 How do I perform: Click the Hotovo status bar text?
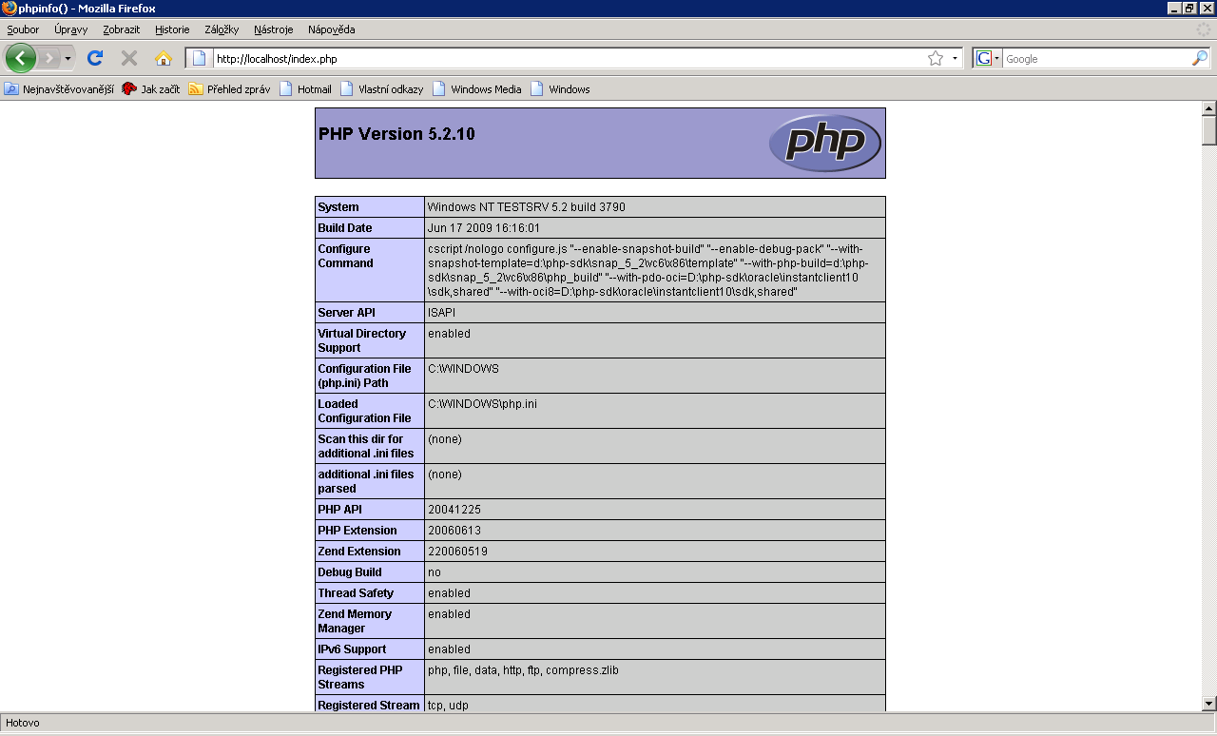(23, 723)
